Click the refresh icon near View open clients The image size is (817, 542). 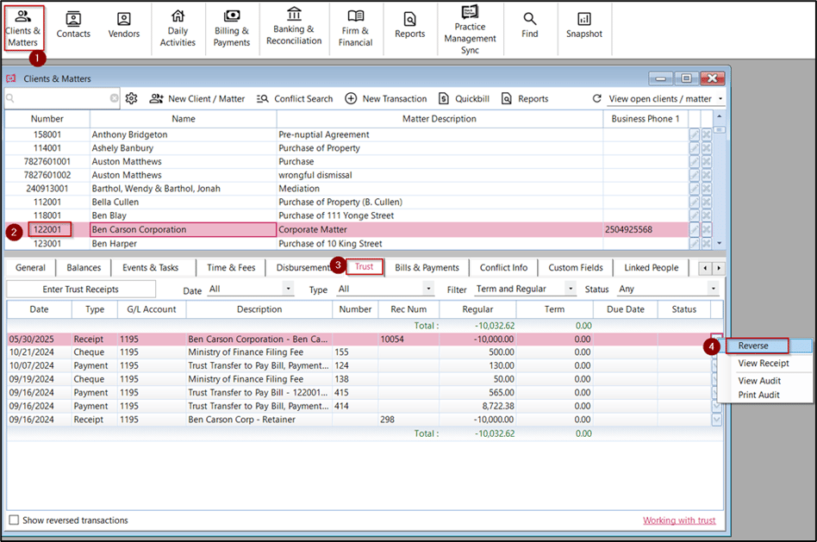click(x=597, y=98)
